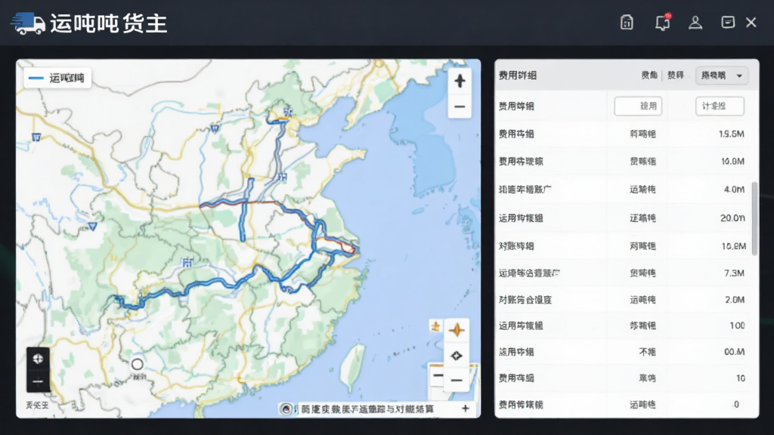Click the minus button below the diamond control
This screenshot has width=774, height=435.
(457, 381)
